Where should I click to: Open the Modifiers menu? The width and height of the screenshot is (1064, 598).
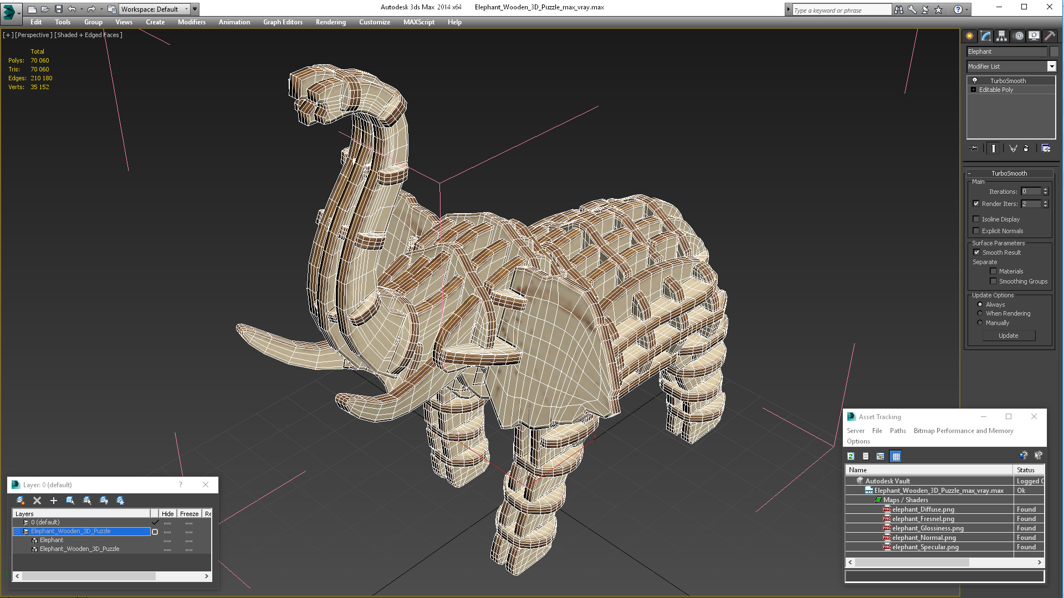click(x=192, y=22)
